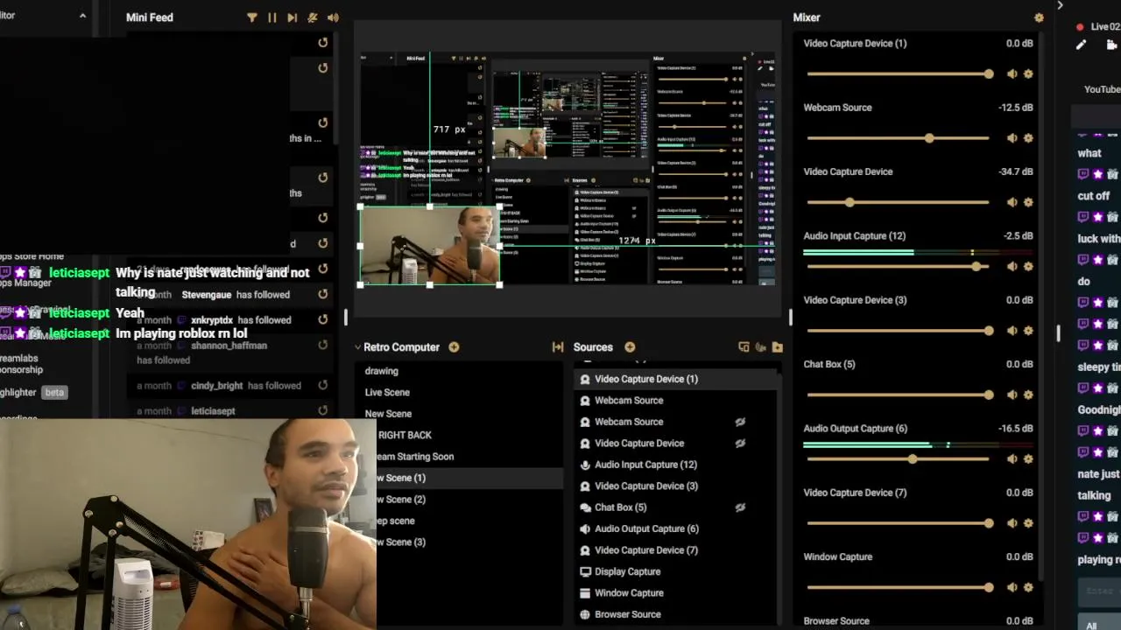
Task: Click the studio mode icon beside Sources
Action: click(744, 347)
